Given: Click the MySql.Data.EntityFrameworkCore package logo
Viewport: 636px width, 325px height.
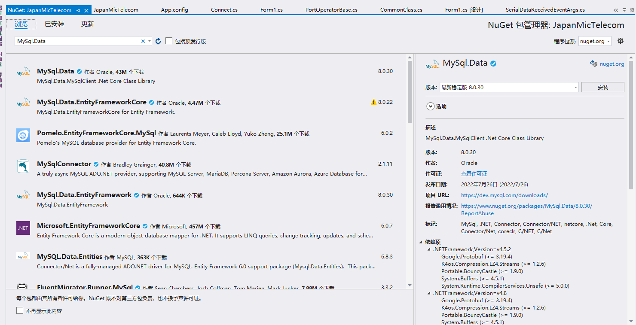Looking at the screenshot, I should (23, 102).
